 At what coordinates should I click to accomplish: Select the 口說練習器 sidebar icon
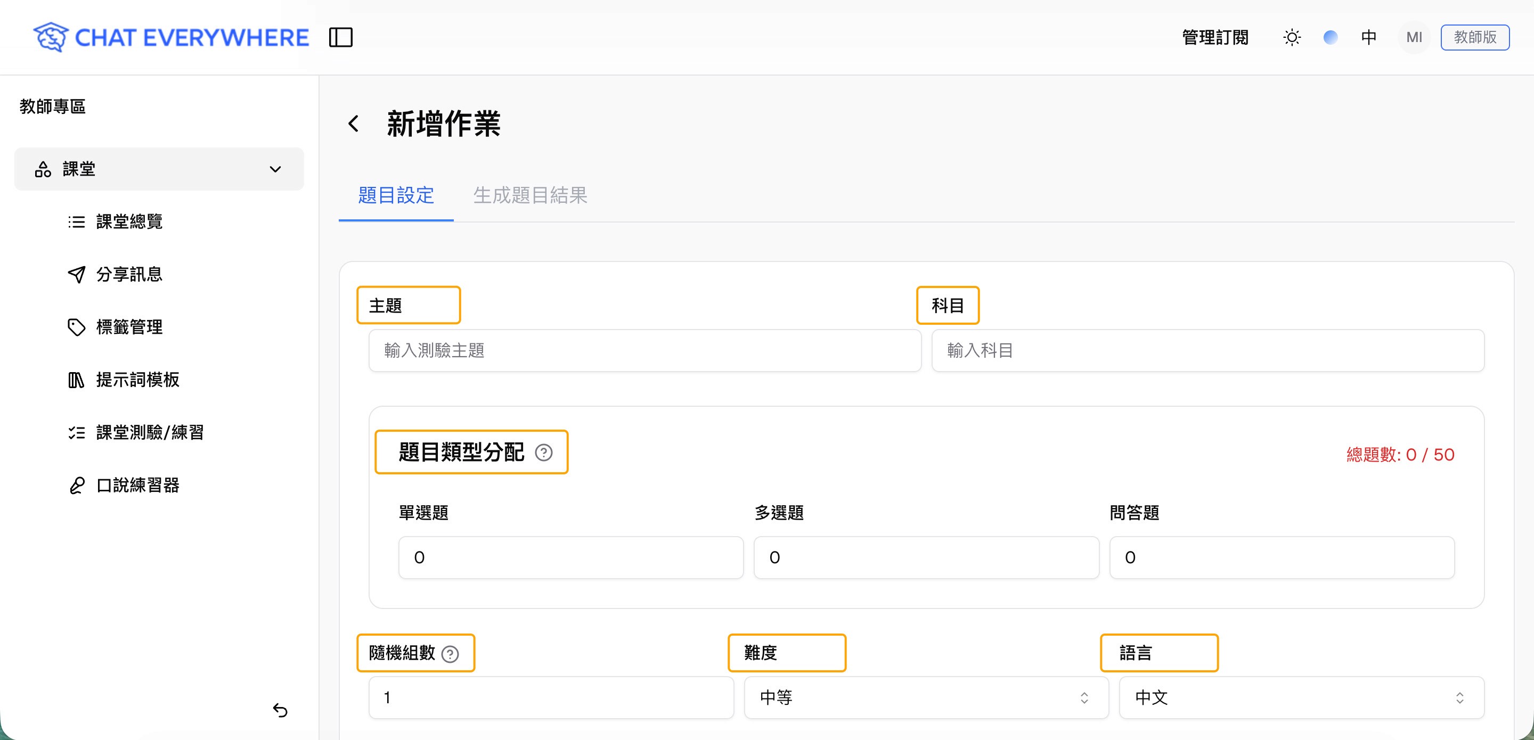pos(77,485)
